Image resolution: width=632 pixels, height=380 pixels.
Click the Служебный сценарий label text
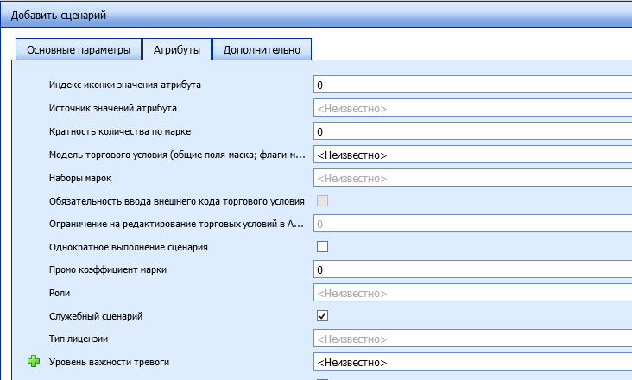tap(96, 316)
